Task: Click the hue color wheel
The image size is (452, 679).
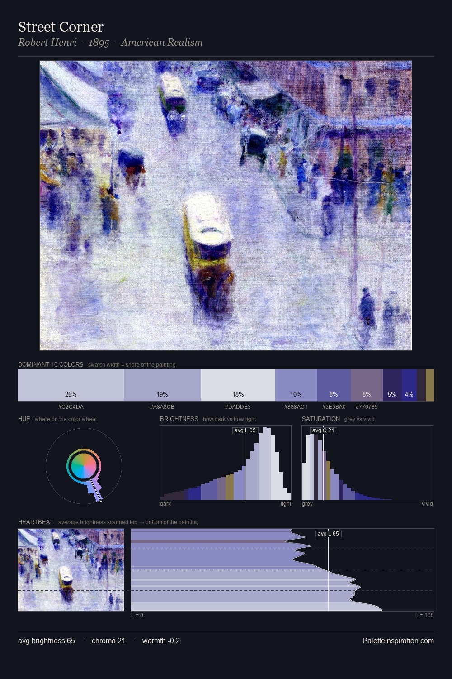Action: pyautogui.click(x=84, y=466)
